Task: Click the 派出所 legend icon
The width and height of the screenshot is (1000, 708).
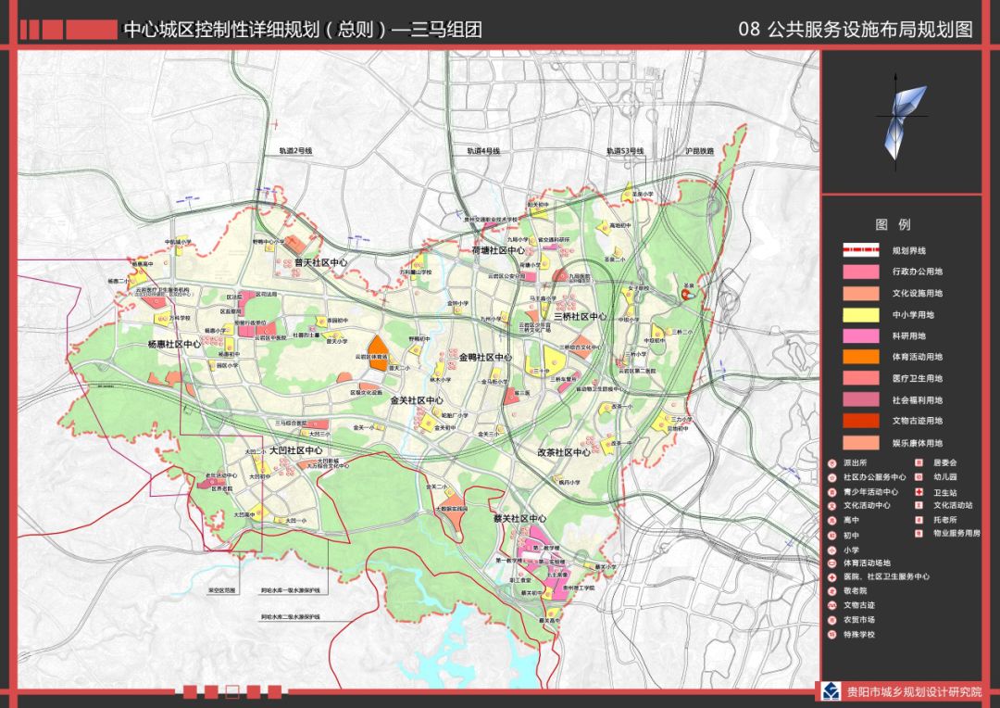Action: [832, 462]
